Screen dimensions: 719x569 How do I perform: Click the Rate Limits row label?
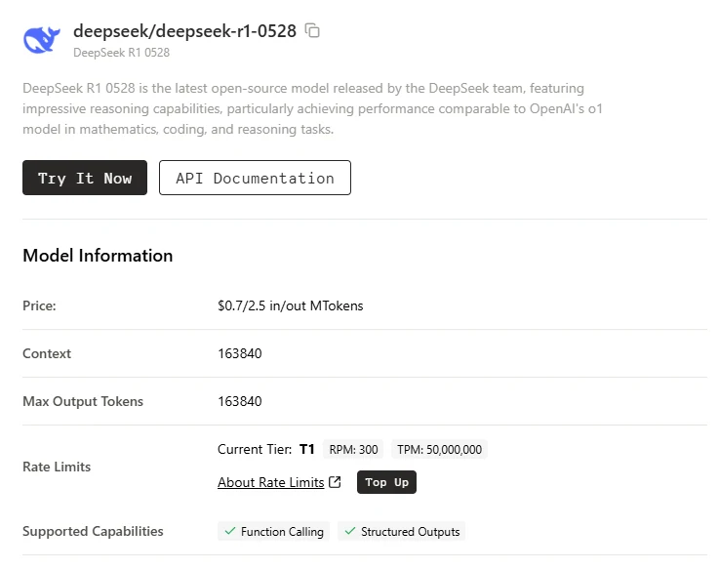[57, 467]
